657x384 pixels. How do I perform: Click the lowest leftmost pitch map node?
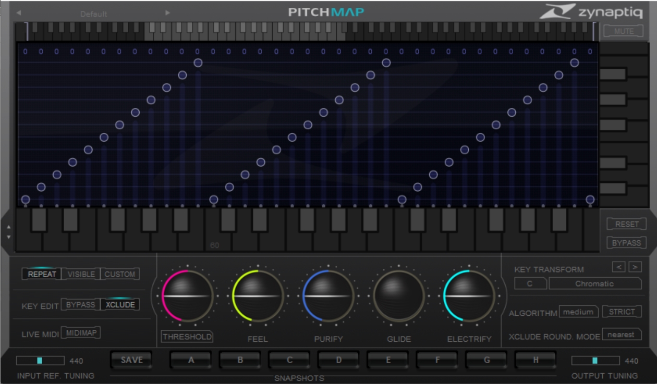coord(25,200)
